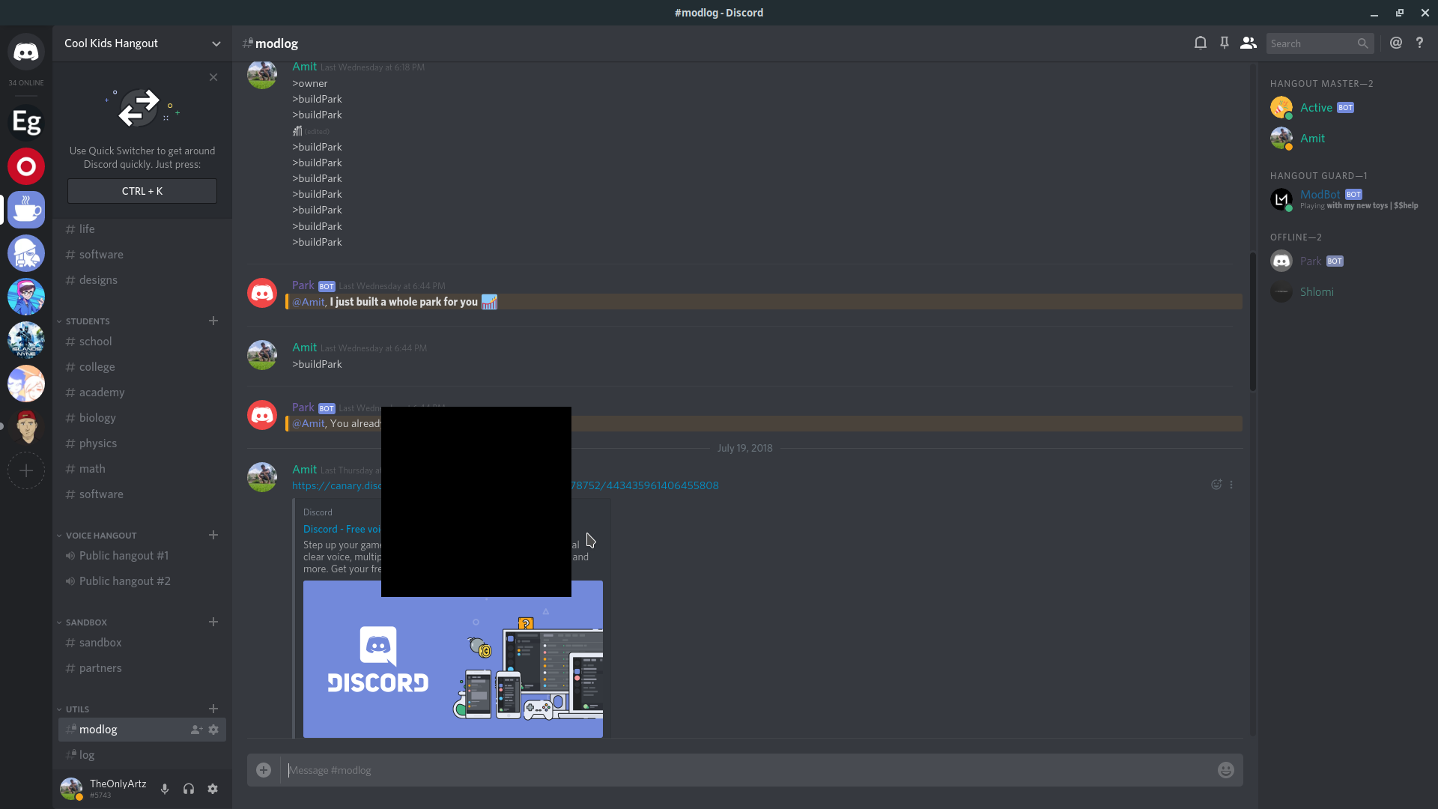Go to the math channel

142,469
